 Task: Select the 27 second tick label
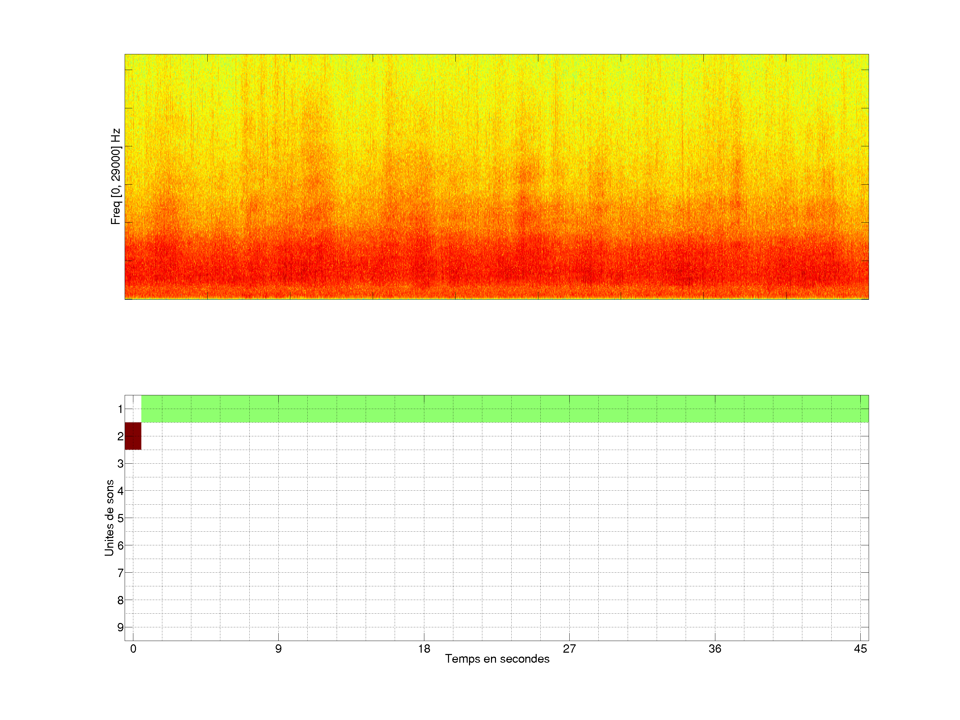click(x=569, y=649)
